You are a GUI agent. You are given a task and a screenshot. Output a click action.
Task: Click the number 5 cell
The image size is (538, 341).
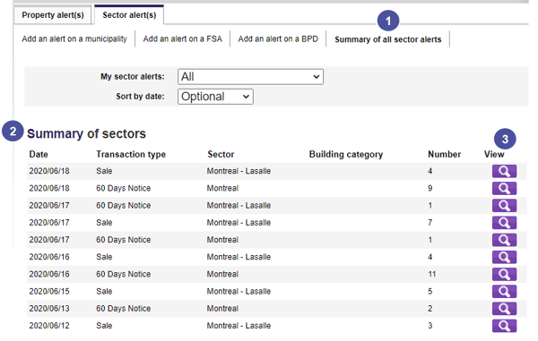(x=430, y=292)
